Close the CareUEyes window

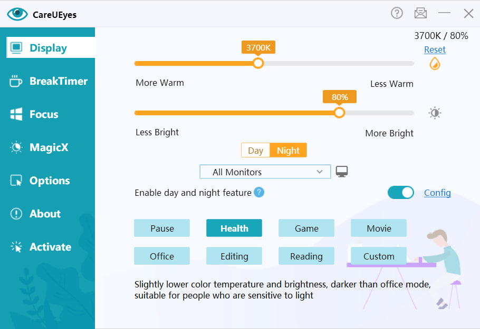[x=468, y=14]
